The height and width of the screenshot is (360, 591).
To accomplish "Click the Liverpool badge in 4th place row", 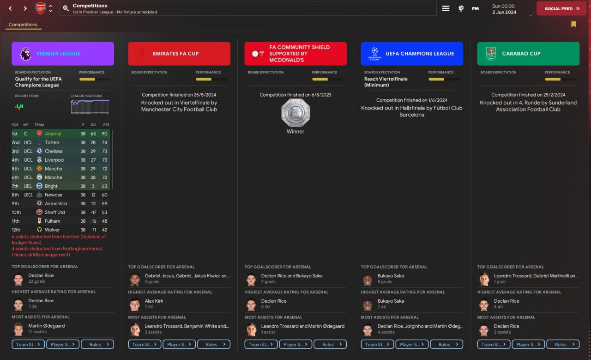I will pyautogui.click(x=39, y=160).
